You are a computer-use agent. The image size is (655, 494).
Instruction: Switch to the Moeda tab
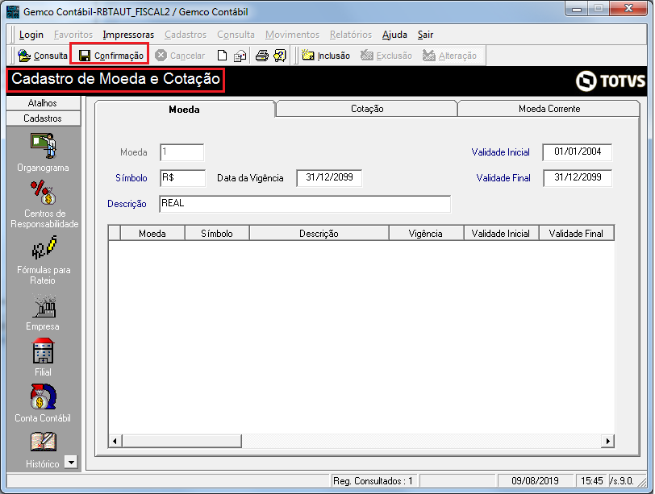tap(184, 110)
